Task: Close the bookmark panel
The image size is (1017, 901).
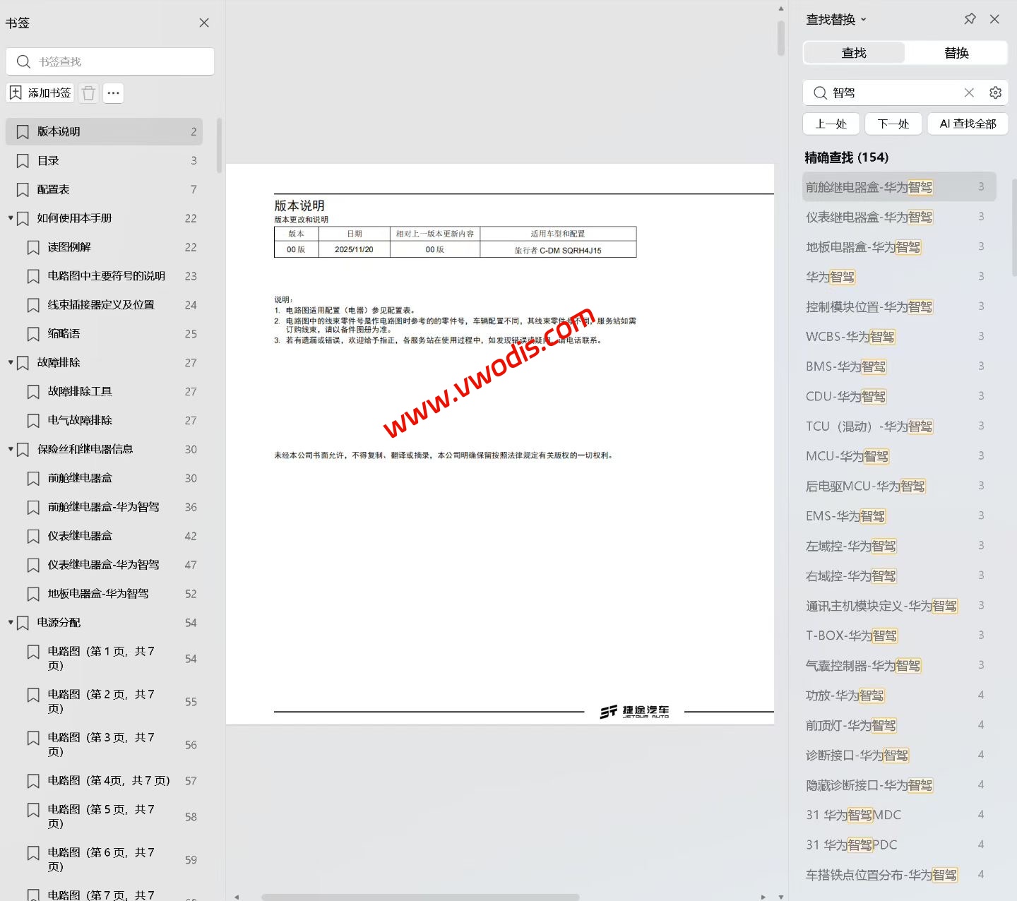Action: point(203,22)
